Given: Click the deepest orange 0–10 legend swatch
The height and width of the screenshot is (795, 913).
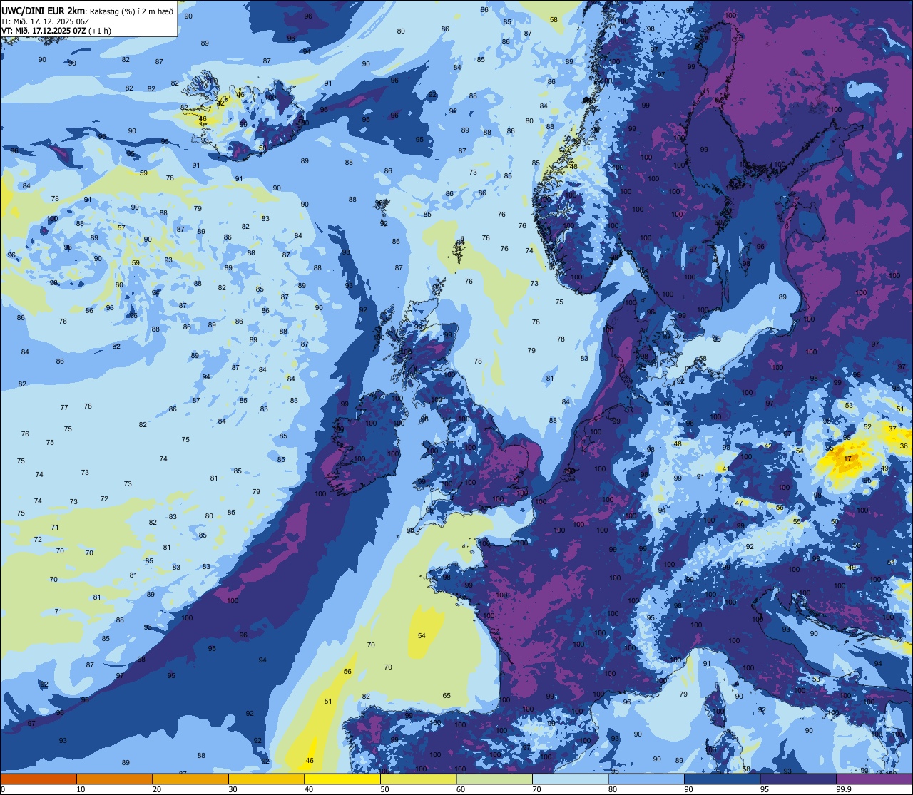Looking at the screenshot, I should coord(39,779).
